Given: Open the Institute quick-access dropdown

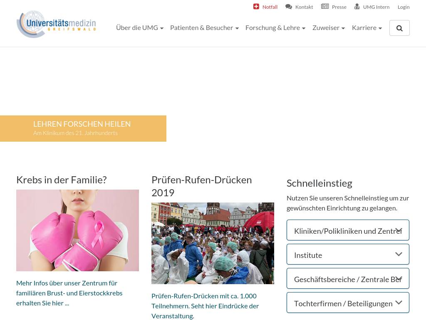Looking at the screenshot, I should [x=348, y=255].
